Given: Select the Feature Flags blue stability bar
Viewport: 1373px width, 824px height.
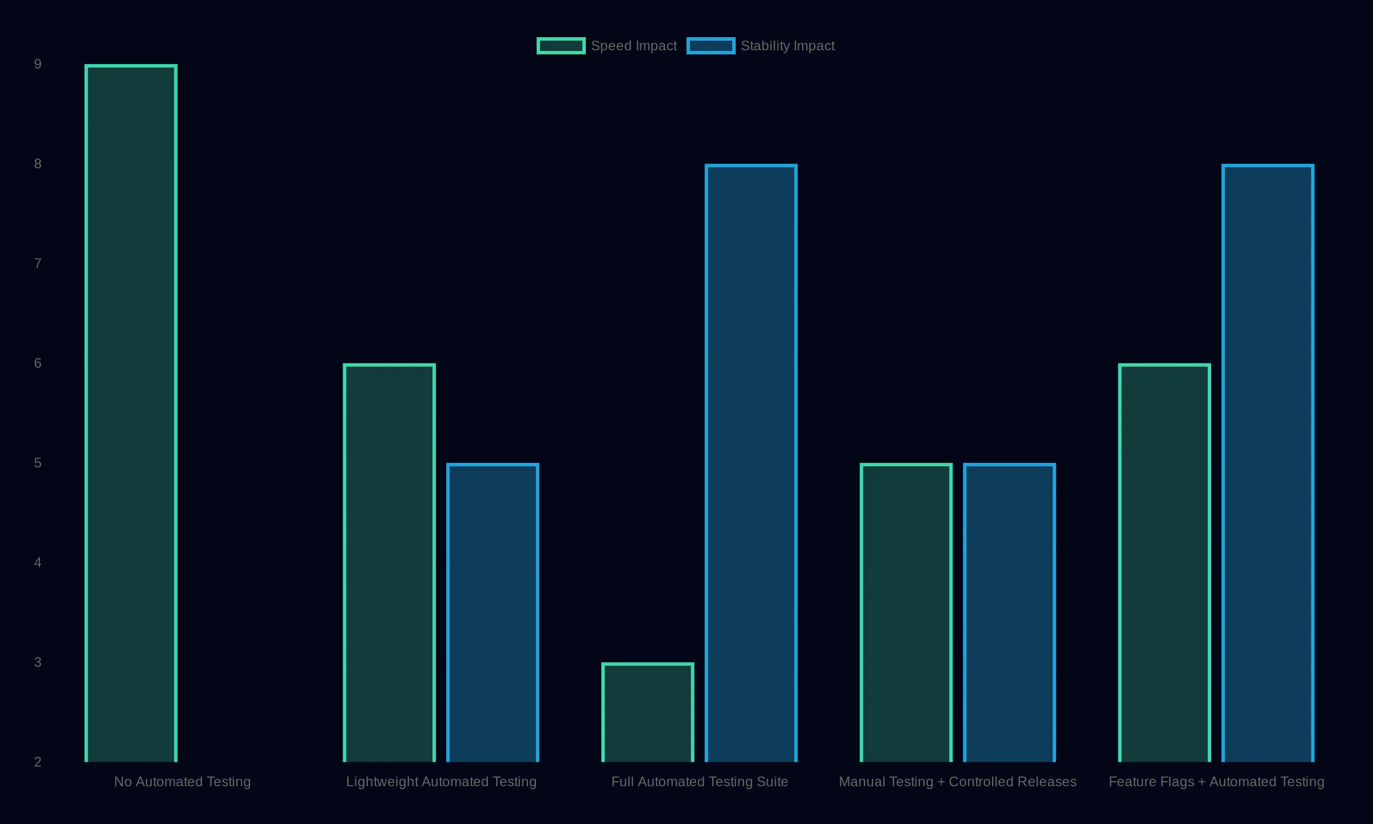Looking at the screenshot, I should coord(1268,463).
